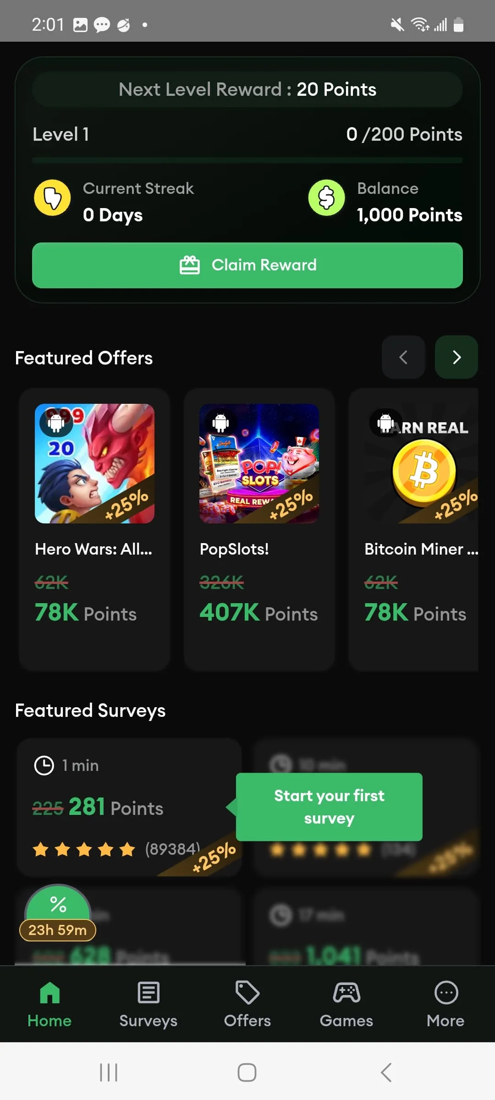Open the Bitcoin Miner offer thumbnail
Viewport: 495px width, 1100px height.
tap(422, 463)
